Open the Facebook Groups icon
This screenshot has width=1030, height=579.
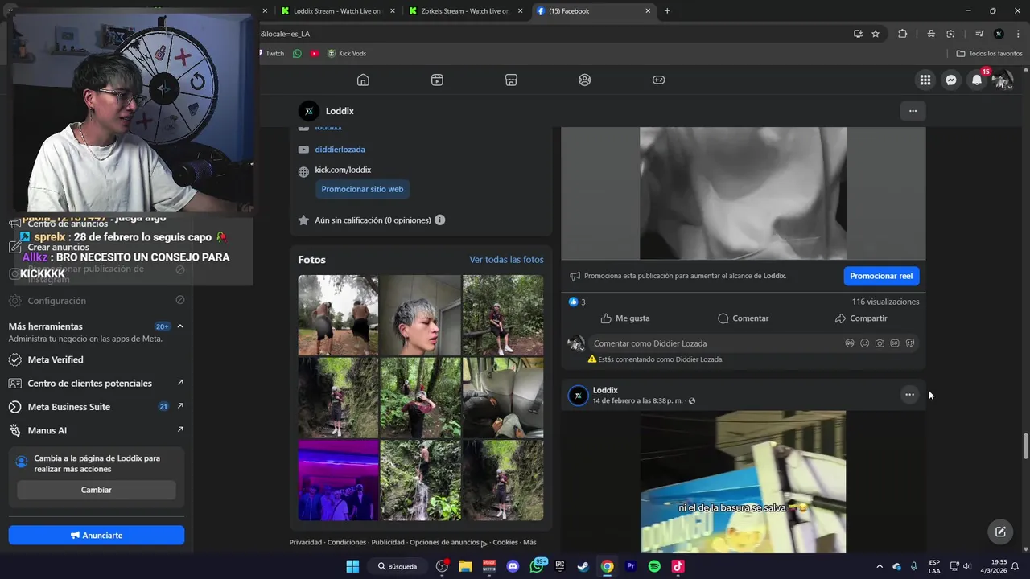tap(585, 80)
